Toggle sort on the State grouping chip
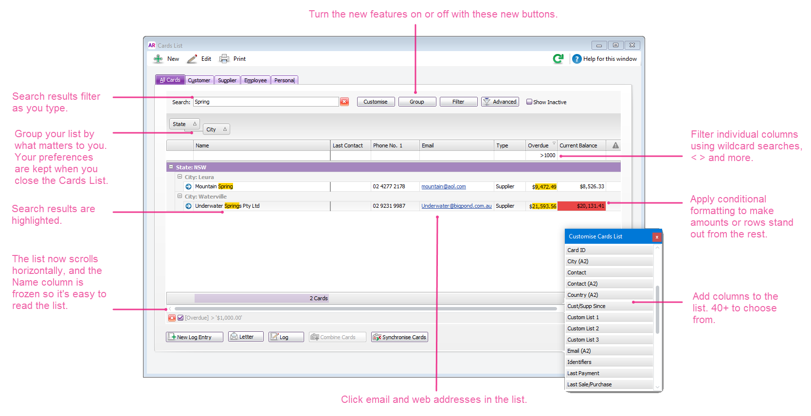The height and width of the screenshot is (416, 811). pos(184,124)
